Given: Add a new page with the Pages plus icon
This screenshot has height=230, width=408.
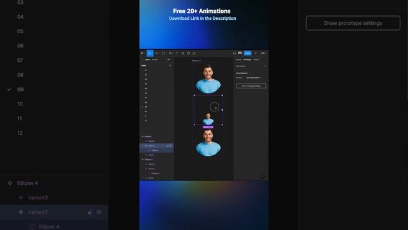Looking at the screenshot, I should tap(170, 65).
